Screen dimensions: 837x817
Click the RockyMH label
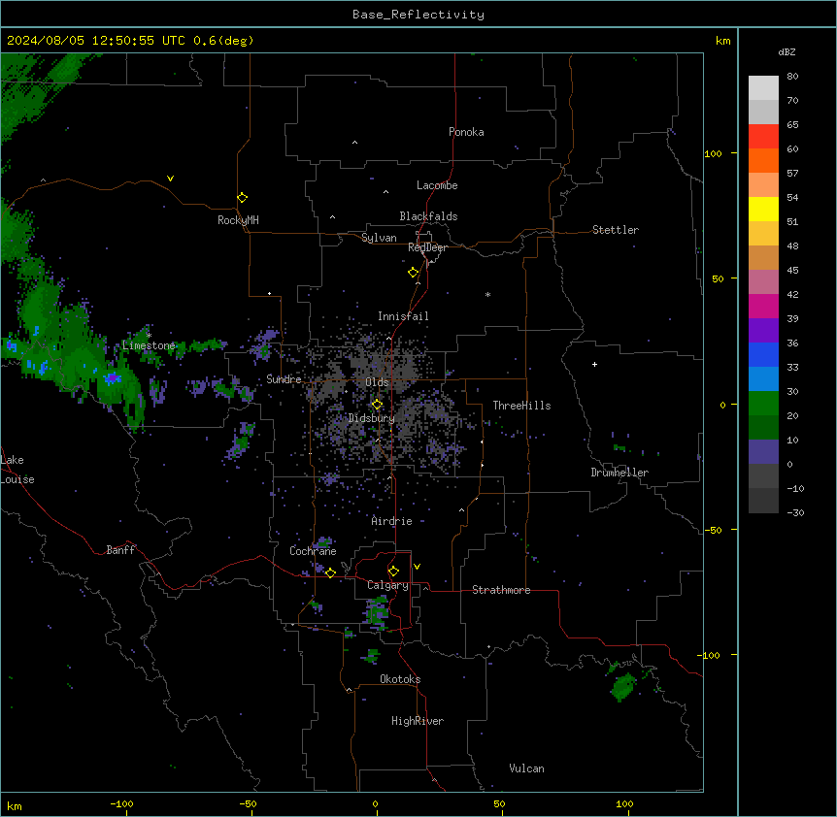[238, 220]
